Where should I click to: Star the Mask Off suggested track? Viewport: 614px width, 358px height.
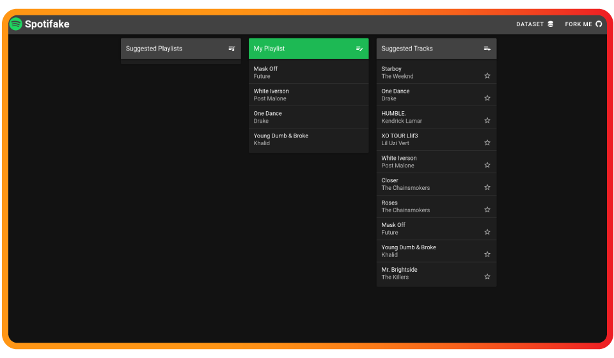pos(487,232)
